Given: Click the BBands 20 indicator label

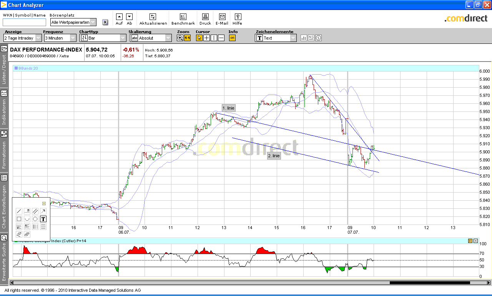Looking at the screenshot, I should (26, 68).
